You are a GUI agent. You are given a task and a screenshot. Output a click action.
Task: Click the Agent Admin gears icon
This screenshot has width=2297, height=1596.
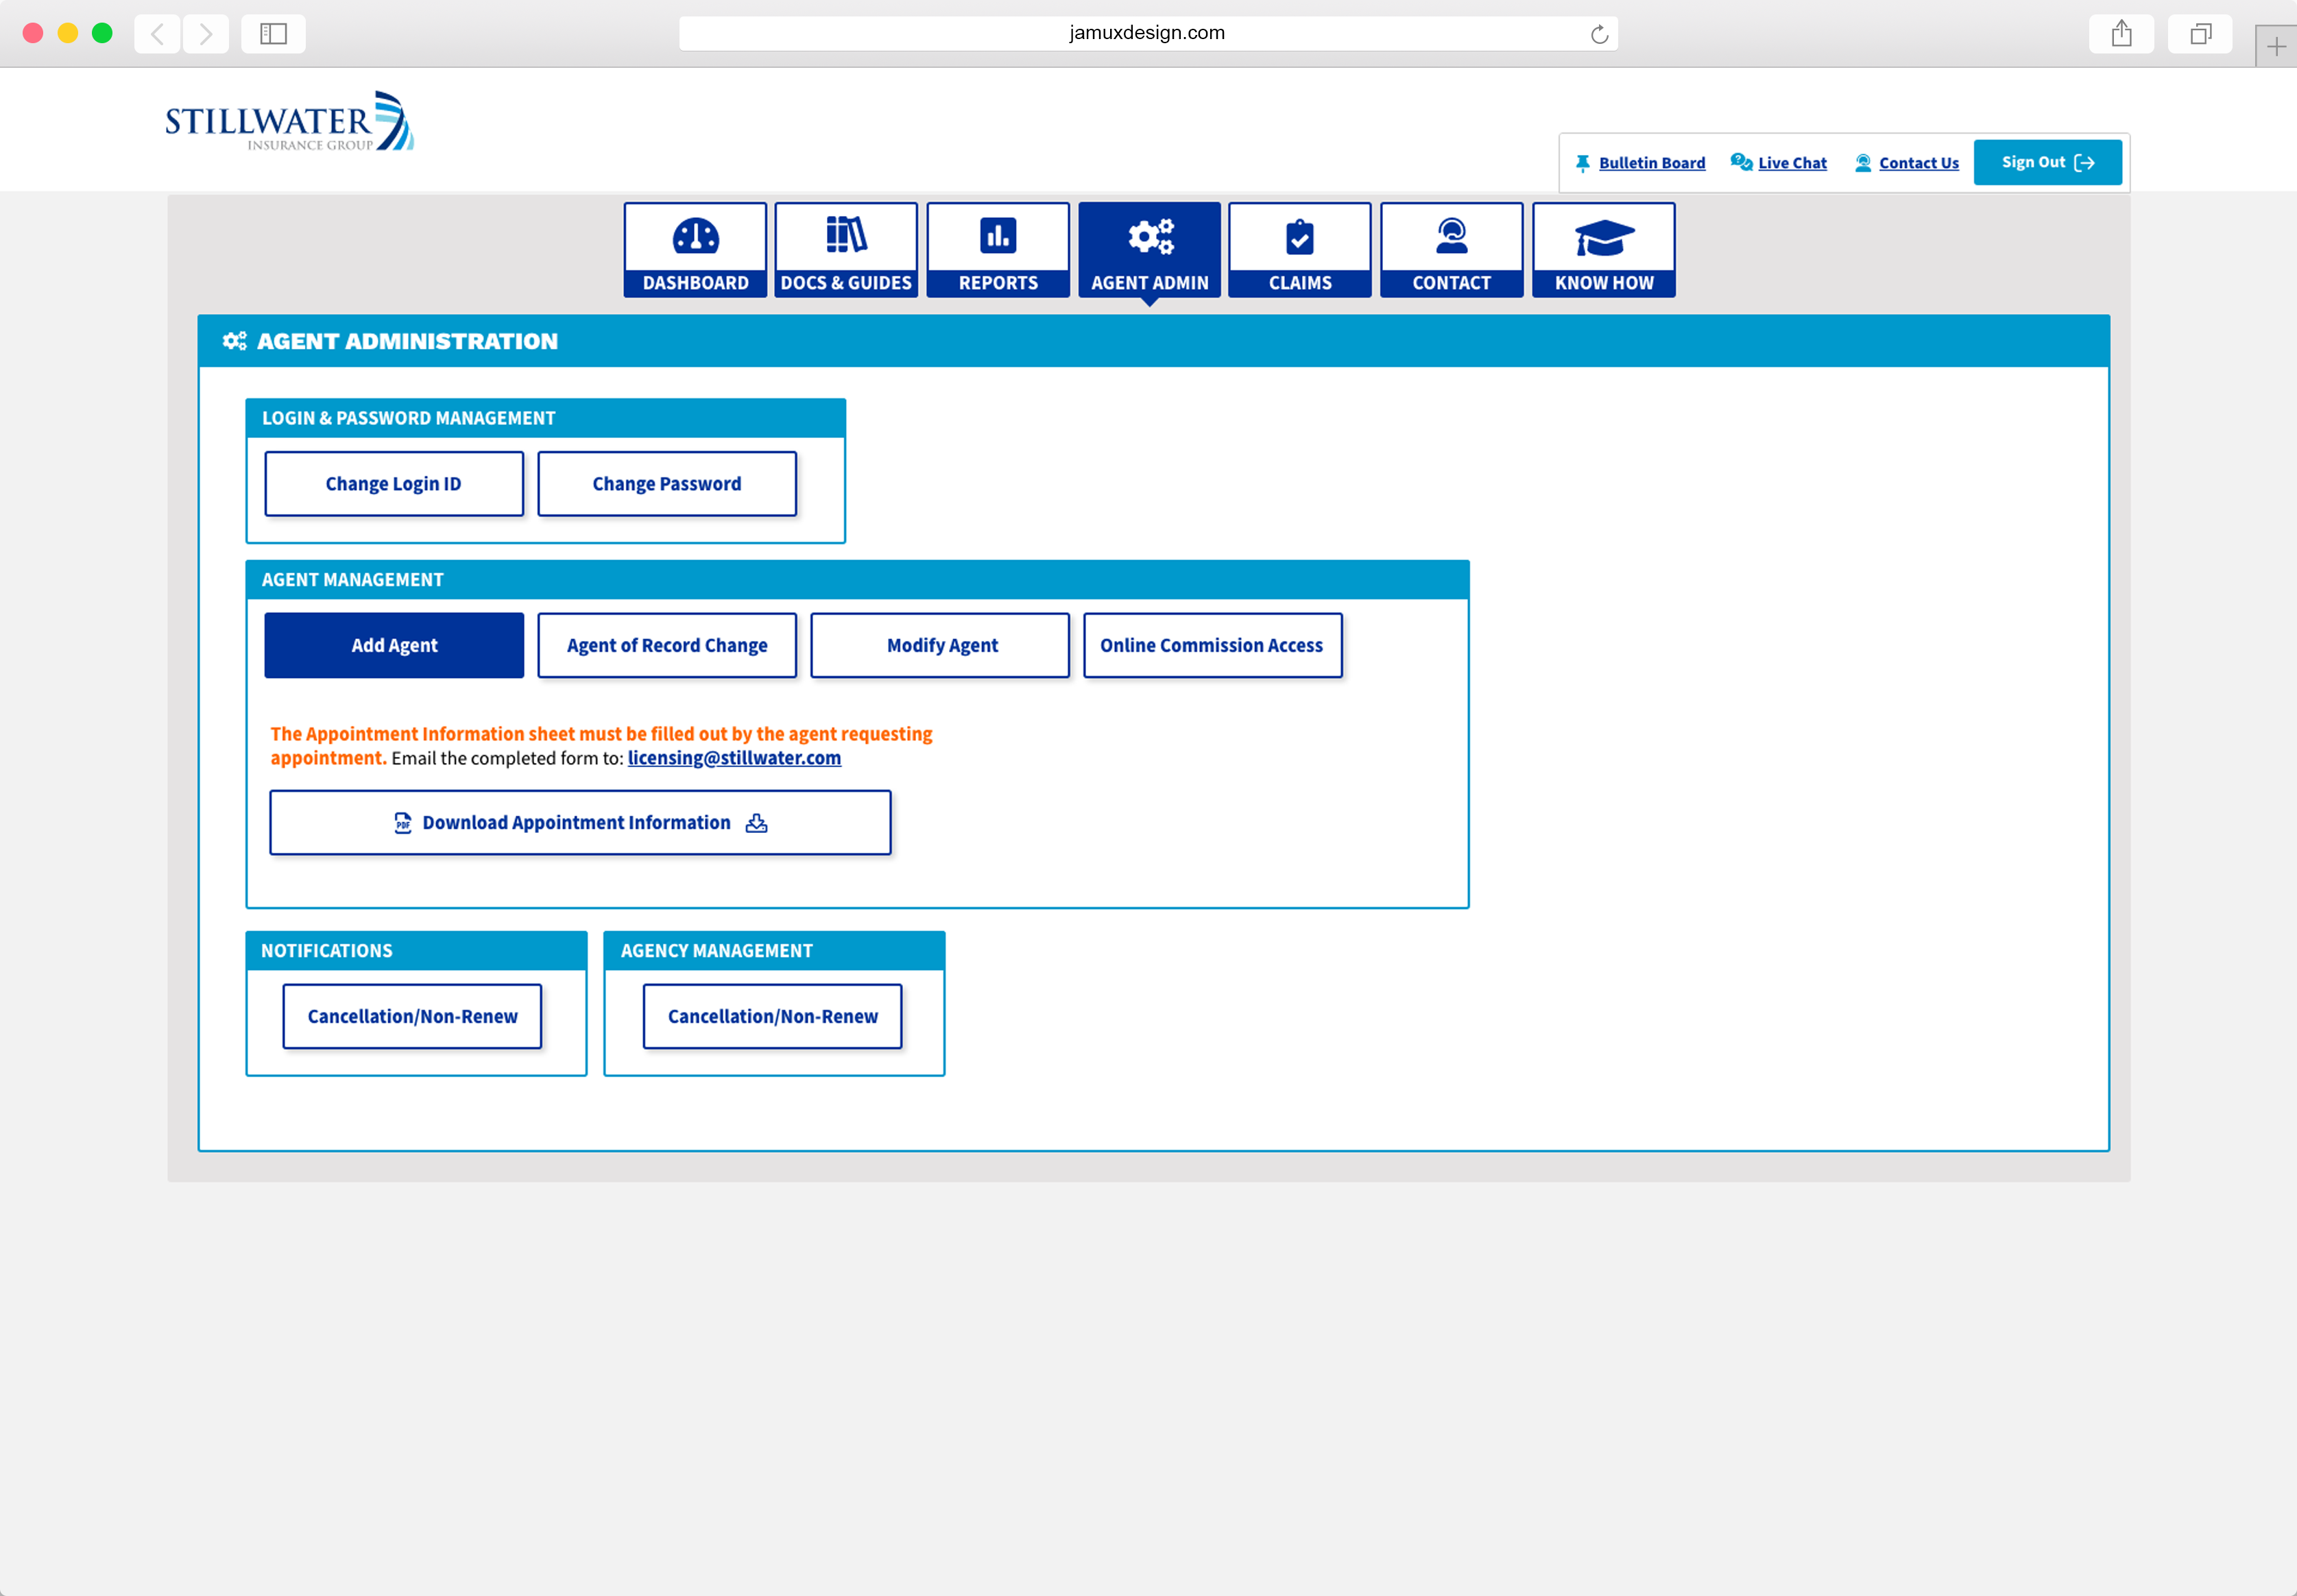pyautogui.click(x=1150, y=236)
